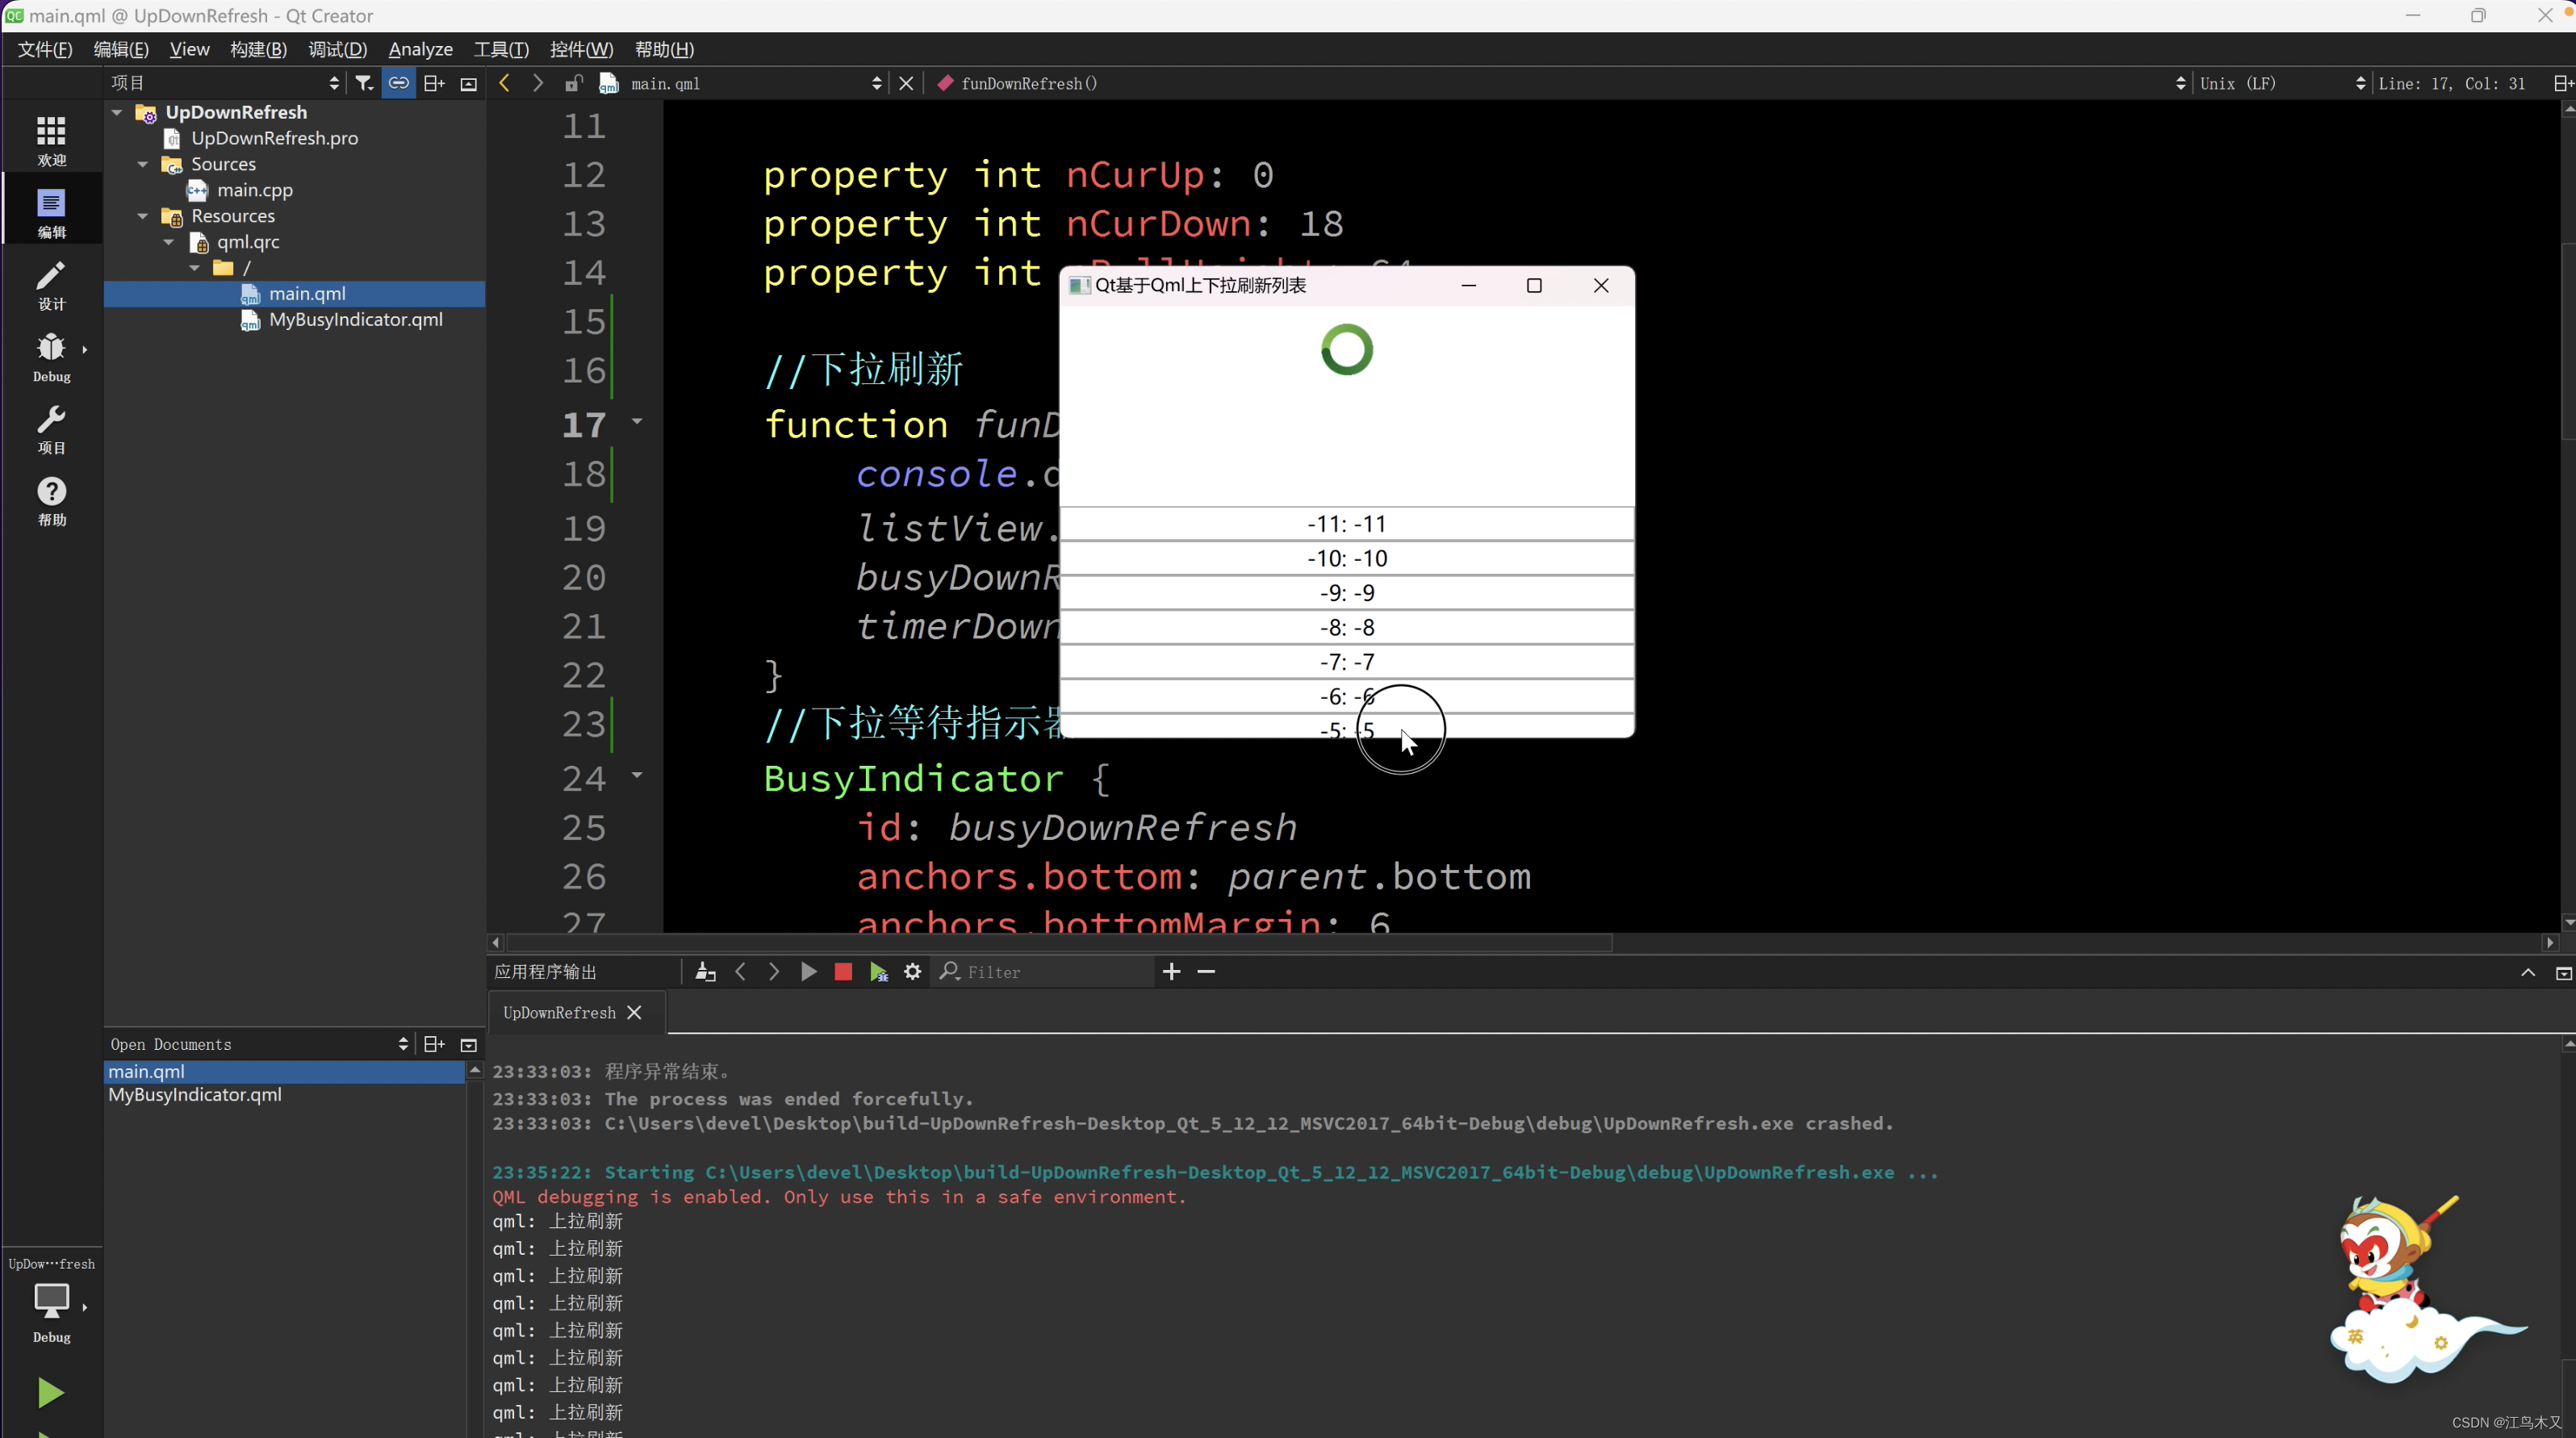Open the Analyze menu
Viewport: 2576px width, 1438px height.
(x=420, y=49)
